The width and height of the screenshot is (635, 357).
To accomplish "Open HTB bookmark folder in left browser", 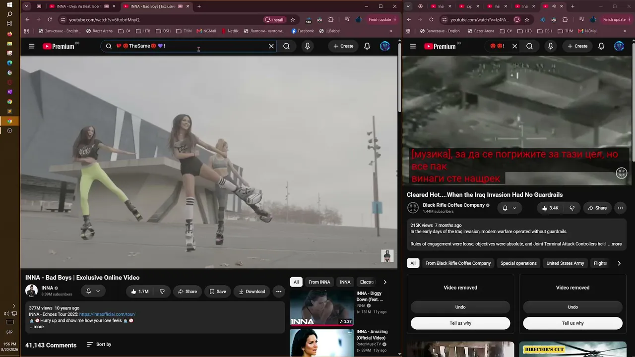I will 143,31.
